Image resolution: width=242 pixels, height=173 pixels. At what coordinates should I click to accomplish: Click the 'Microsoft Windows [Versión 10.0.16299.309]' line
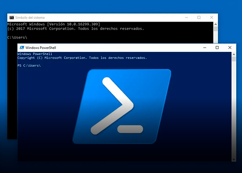(x=54, y=24)
